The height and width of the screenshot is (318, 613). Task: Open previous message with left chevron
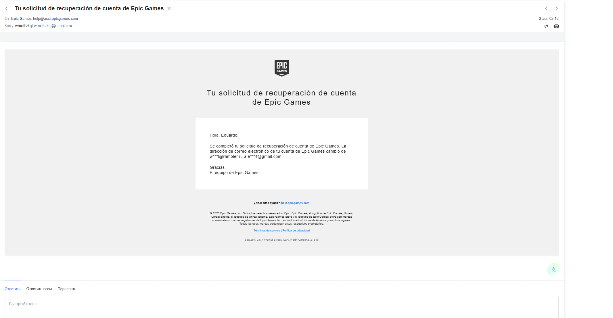pyautogui.click(x=546, y=9)
